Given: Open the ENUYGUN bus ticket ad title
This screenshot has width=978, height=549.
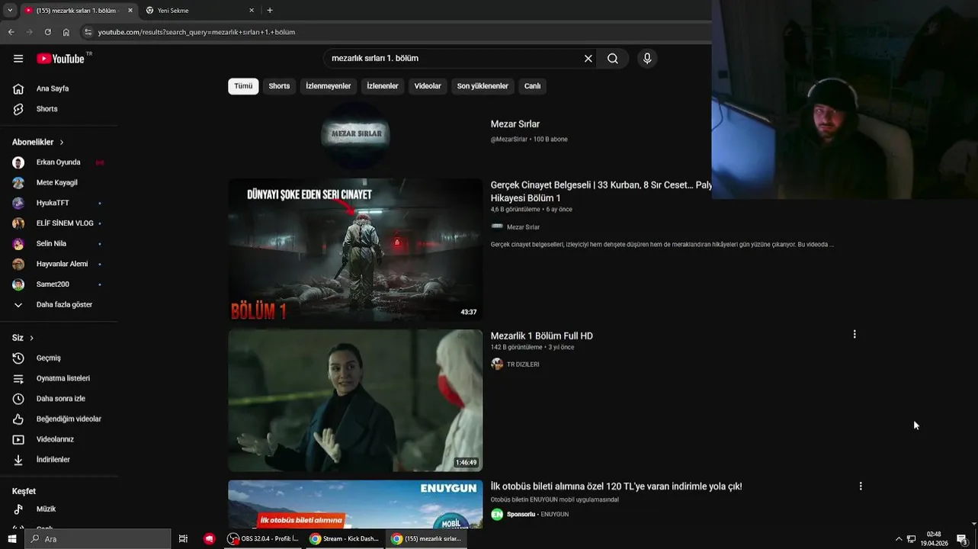Looking at the screenshot, I should pyautogui.click(x=616, y=486).
